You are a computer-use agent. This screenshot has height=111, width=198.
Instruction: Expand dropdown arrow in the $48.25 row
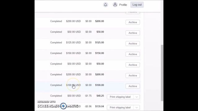(x=137, y=97)
